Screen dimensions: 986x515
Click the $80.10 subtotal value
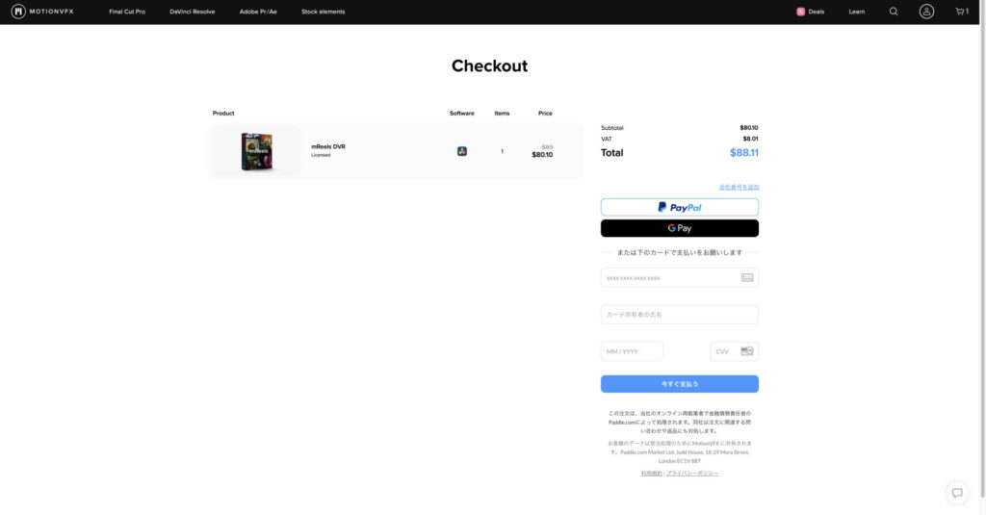tap(749, 128)
